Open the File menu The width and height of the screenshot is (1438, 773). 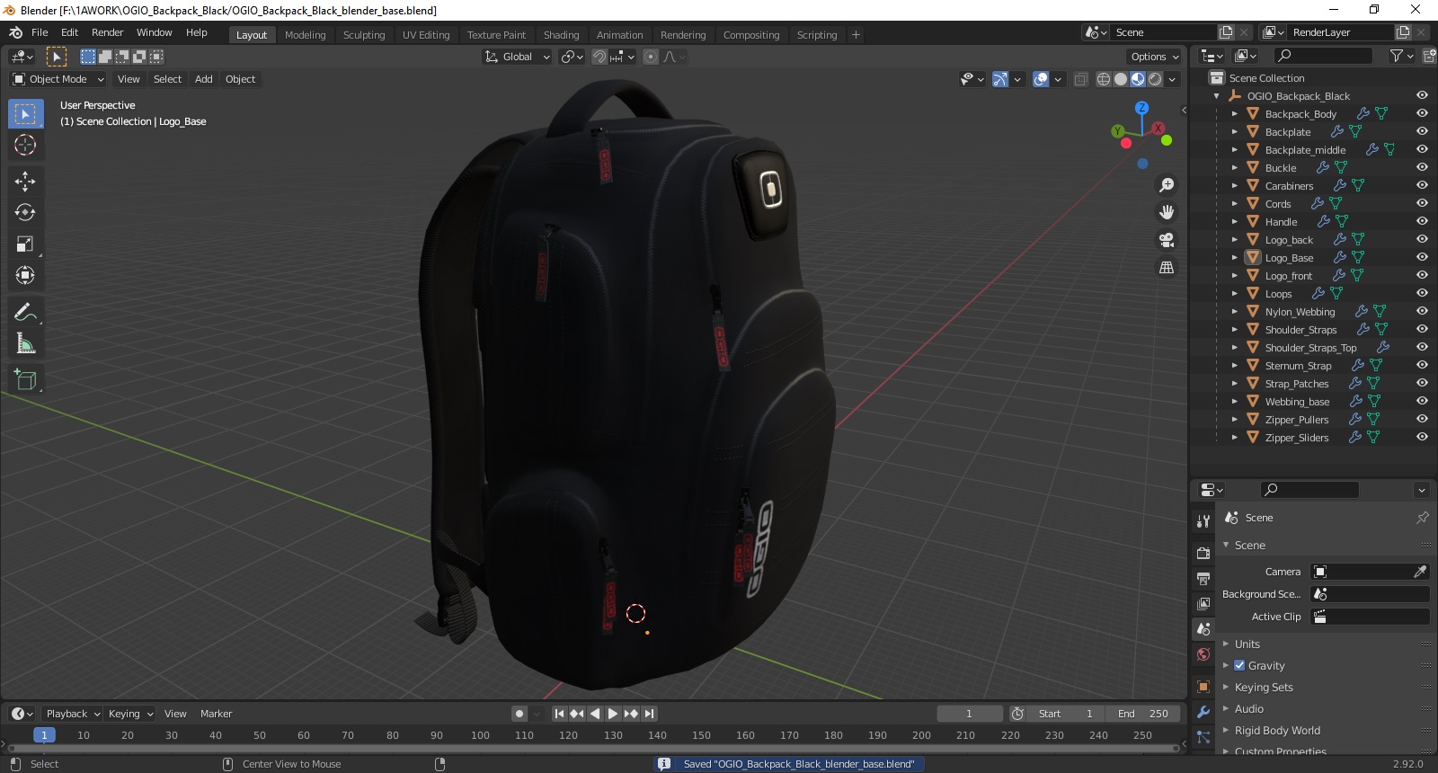[40, 32]
